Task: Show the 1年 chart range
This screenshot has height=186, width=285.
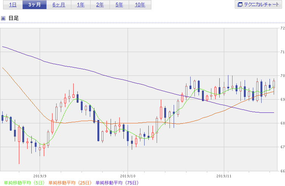Action: click(x=81, y=5)
